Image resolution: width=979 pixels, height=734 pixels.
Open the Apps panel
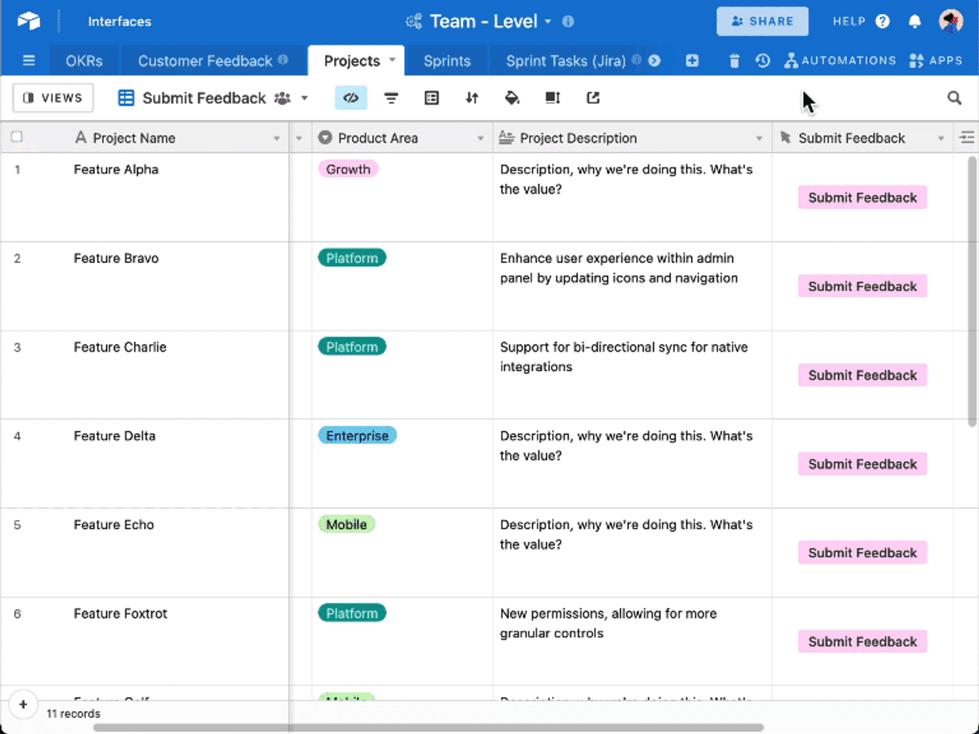(x=936, y=61)
